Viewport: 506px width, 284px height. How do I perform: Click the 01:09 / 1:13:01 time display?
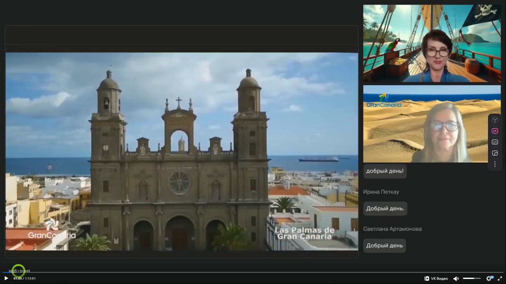coord(24,278)
